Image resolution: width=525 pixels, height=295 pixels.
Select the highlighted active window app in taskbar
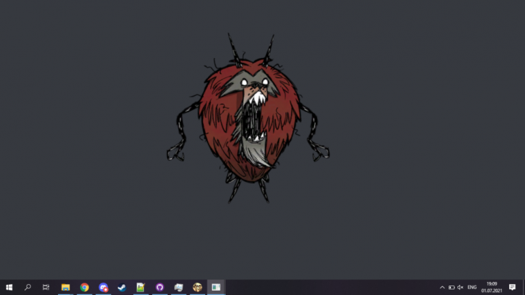[x=216, y=288]
